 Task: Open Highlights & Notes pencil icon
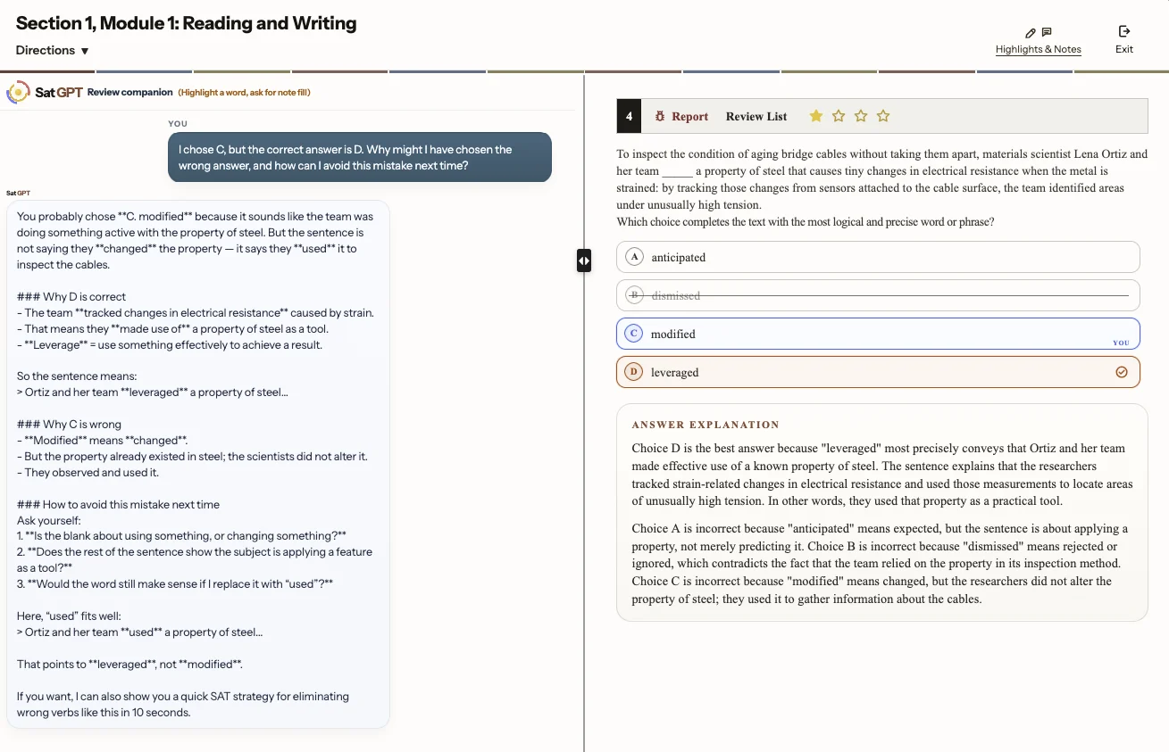point(1031,33)
